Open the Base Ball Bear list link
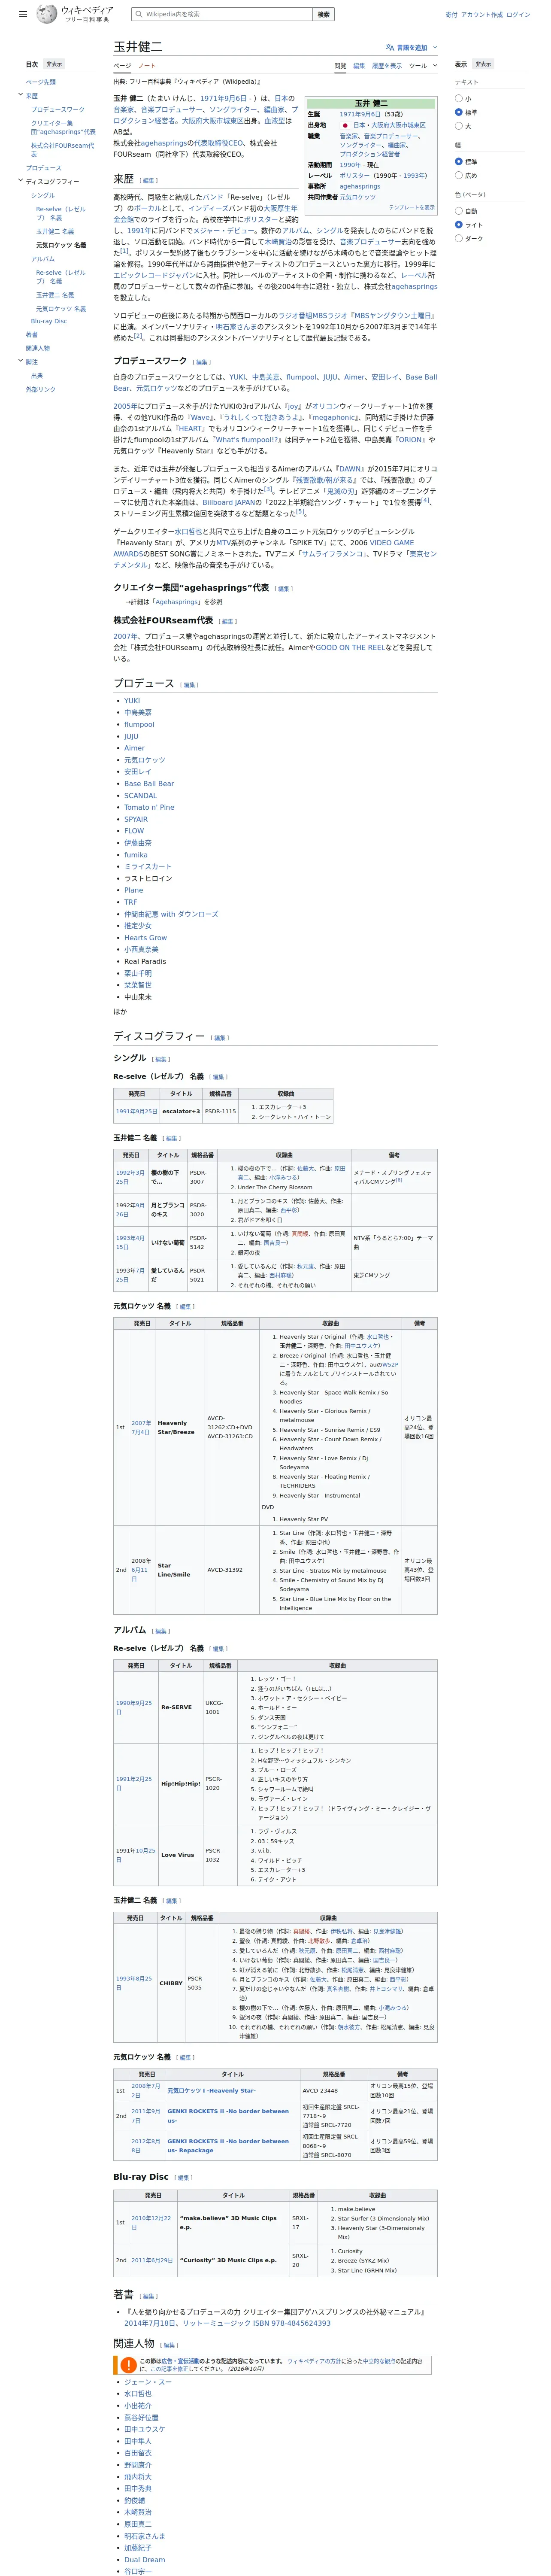The height and width of the screenshot is (2576, 551). coord(149,784)
